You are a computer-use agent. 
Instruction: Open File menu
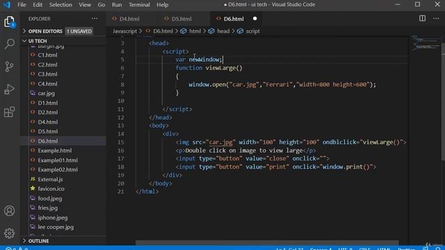pyautogui.click(x=22, y=5)
